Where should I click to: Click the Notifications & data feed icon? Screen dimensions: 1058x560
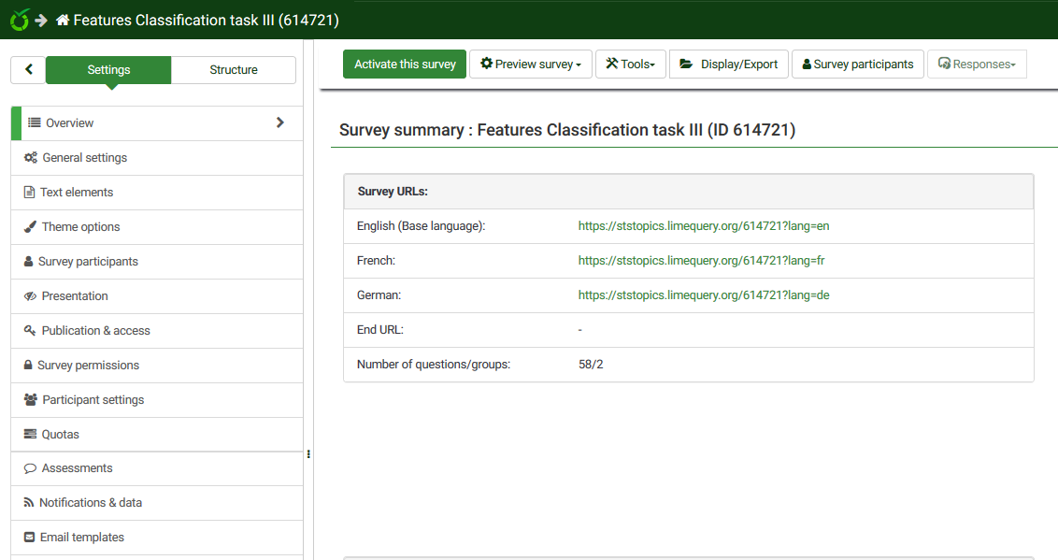click(29, 503)
